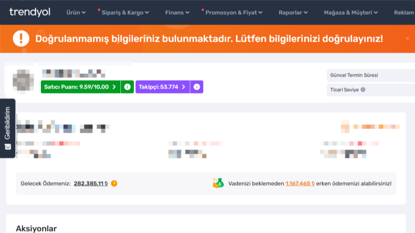Click the unverified information warning text
This screenshot has height=233, width=415.
[209, 39]
